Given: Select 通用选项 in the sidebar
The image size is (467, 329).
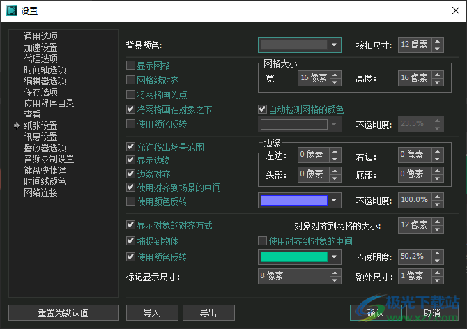Looking at the screenshot, I should [41, 36].
